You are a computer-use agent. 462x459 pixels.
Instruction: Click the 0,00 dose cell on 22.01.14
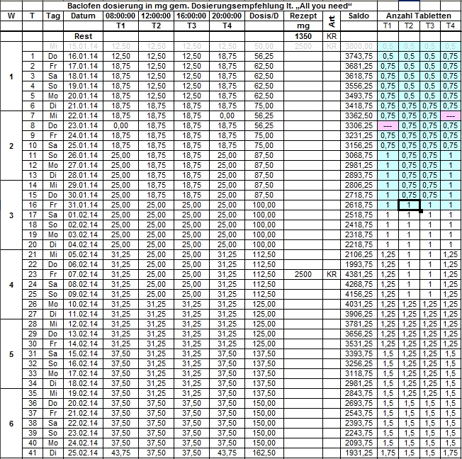(x=227, y=115)
